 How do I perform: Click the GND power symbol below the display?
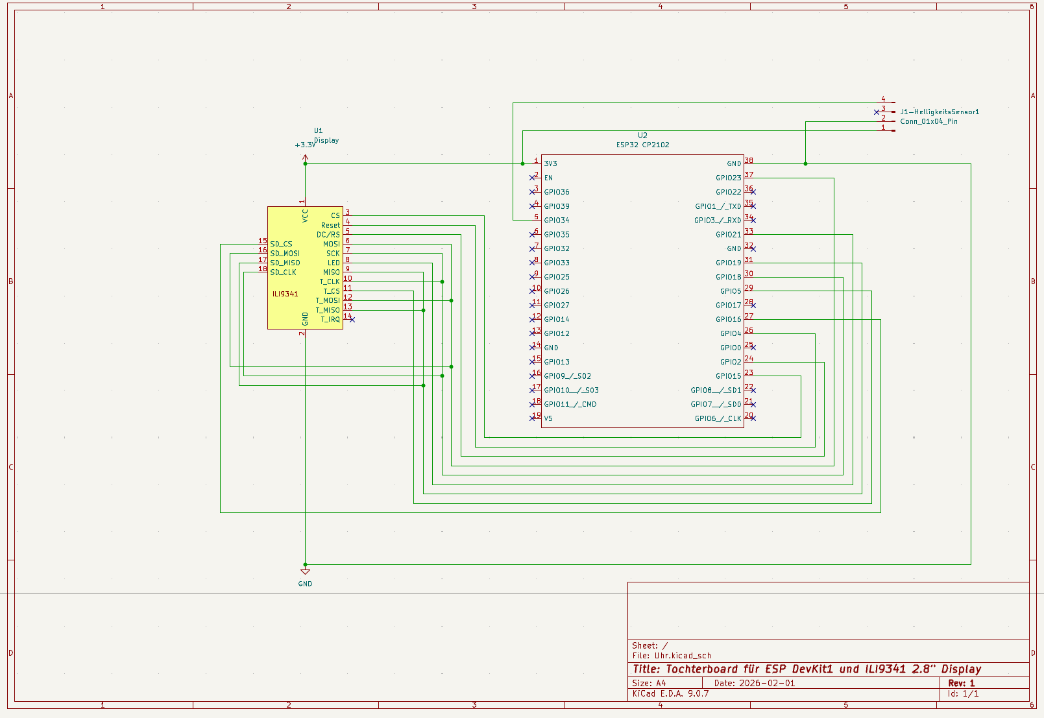[305, 573]
